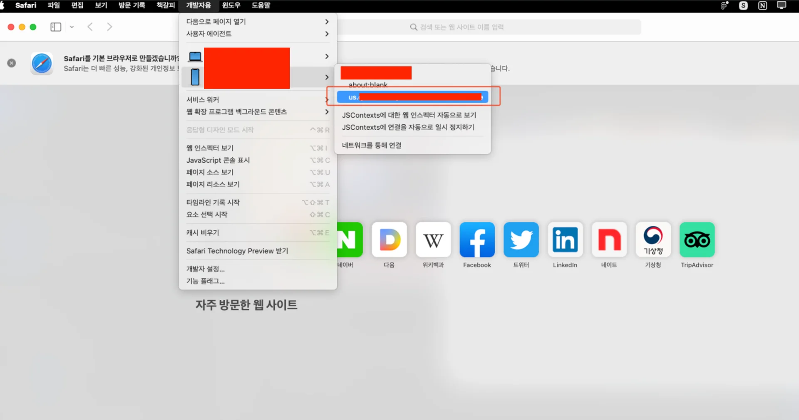Open the 책갈피 menu

click(166, 5)
